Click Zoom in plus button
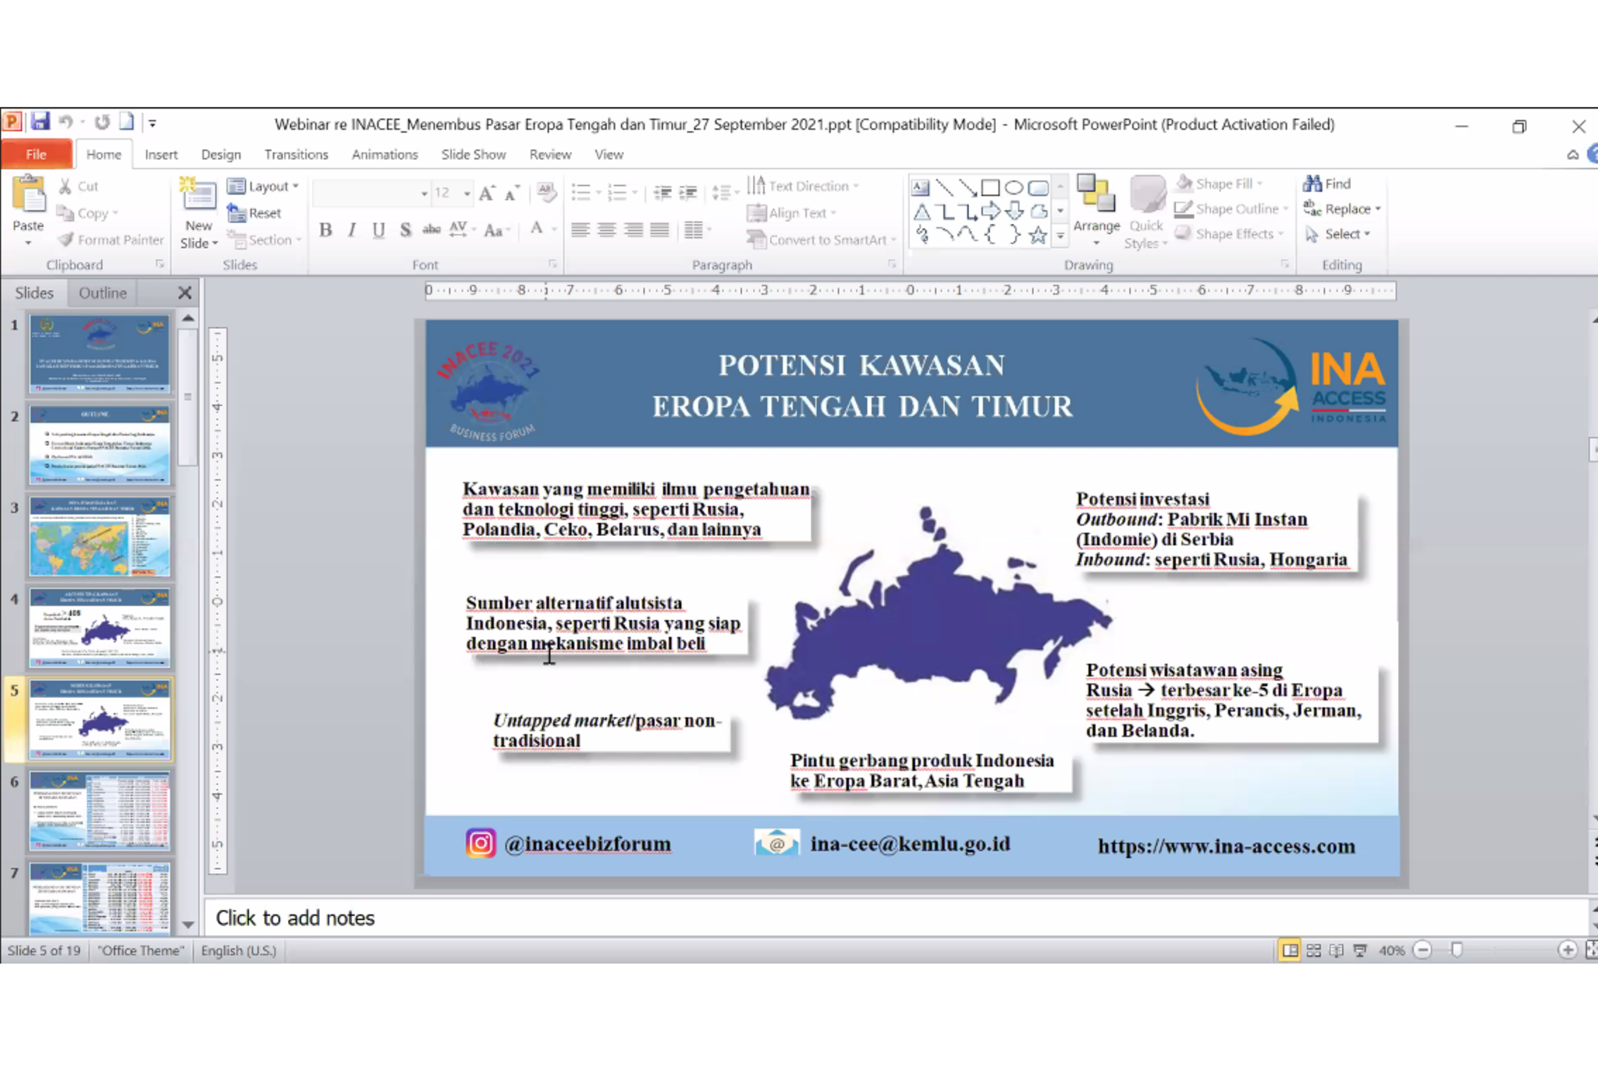 [1567, 950]
